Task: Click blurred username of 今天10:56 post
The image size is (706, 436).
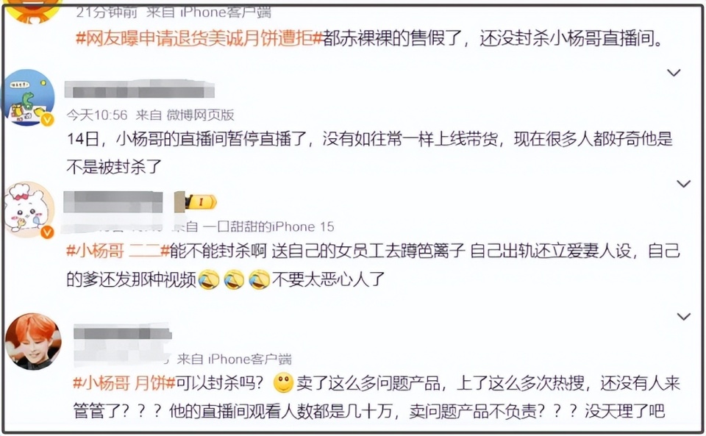Action: click(140, 90)
